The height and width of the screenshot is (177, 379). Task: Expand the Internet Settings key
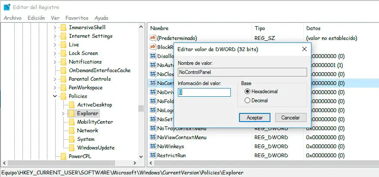[x=55, y=36]
